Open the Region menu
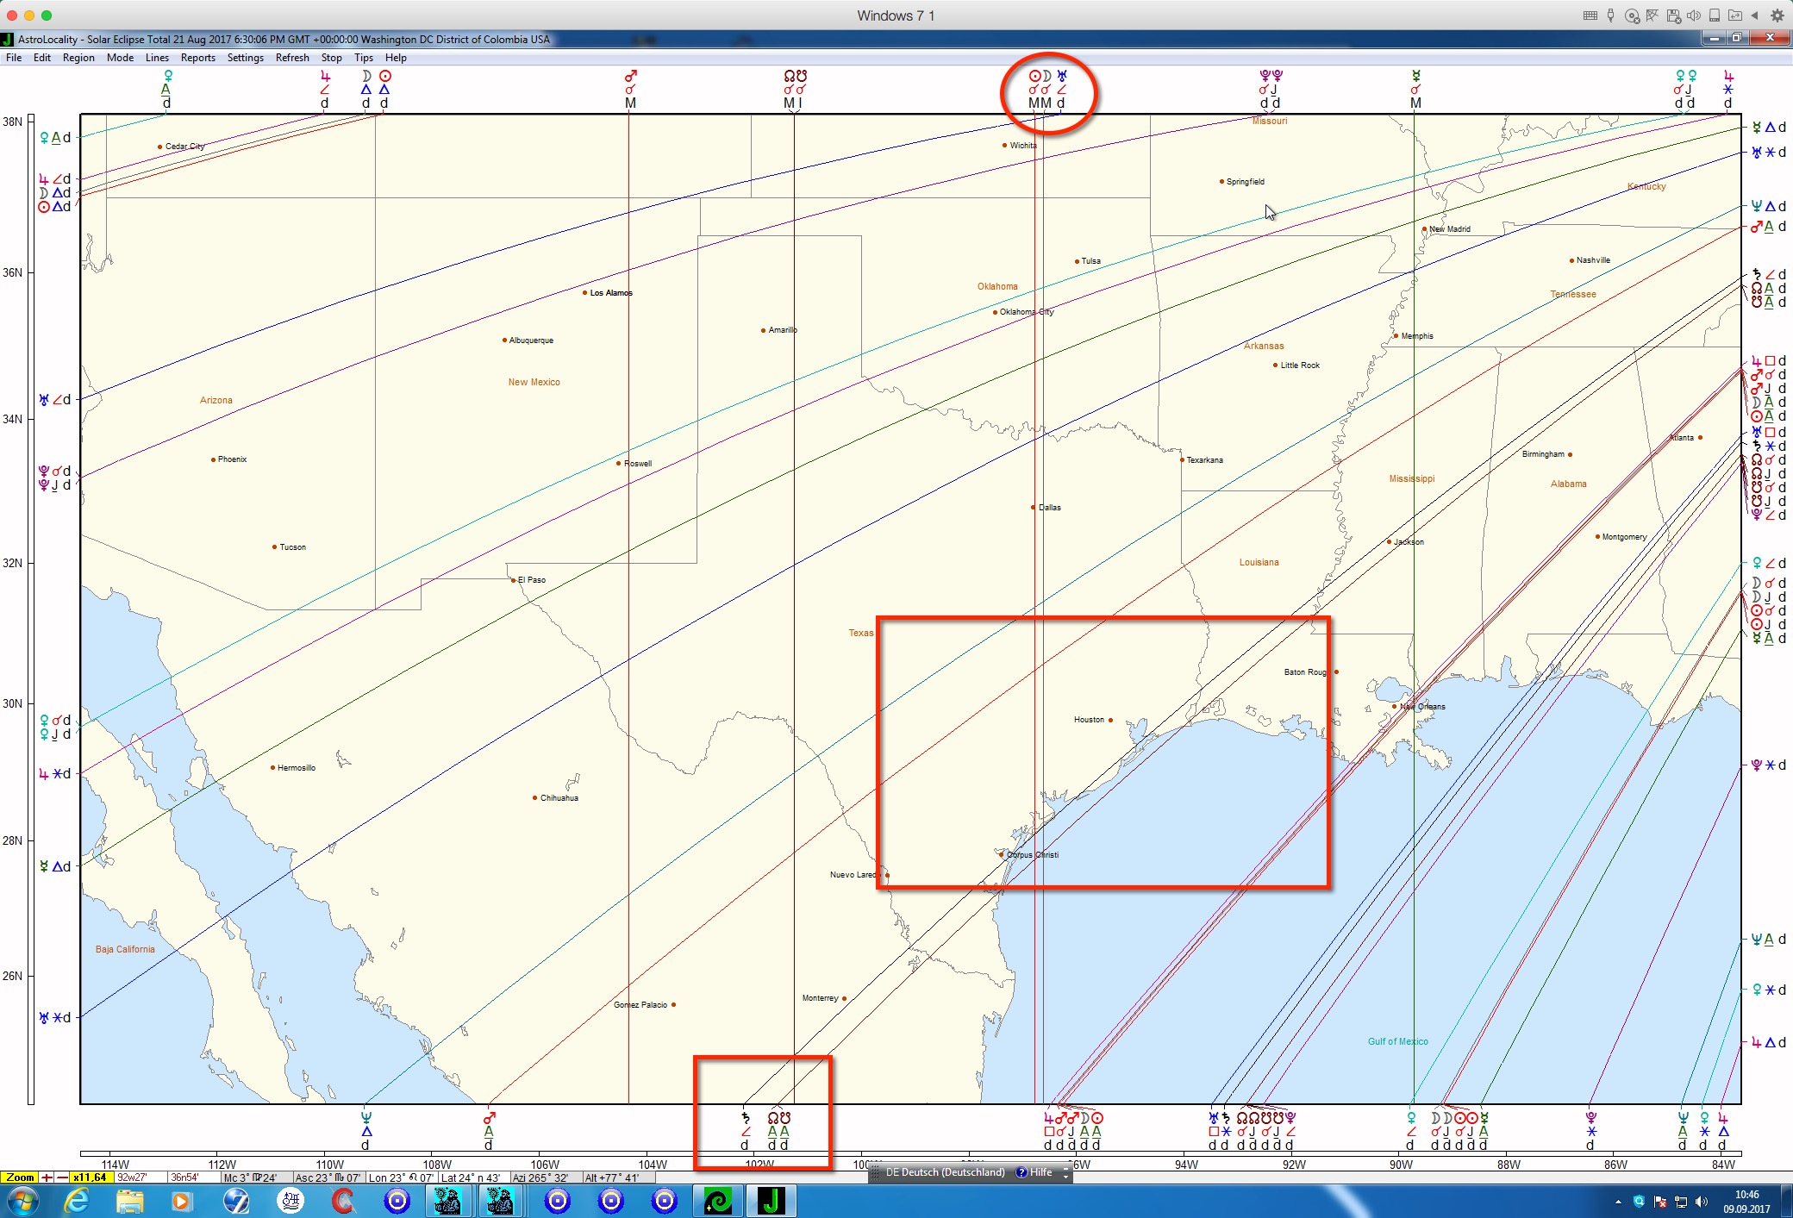The height and width of the screenshot is (1218, 1793). coord(78,58)
